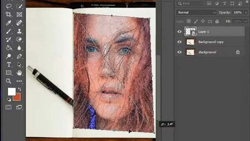Image resolution: width=250 pixels, height=141 pixels.
Task: Toggle the filter for smart objects
Action: [240, 4]
